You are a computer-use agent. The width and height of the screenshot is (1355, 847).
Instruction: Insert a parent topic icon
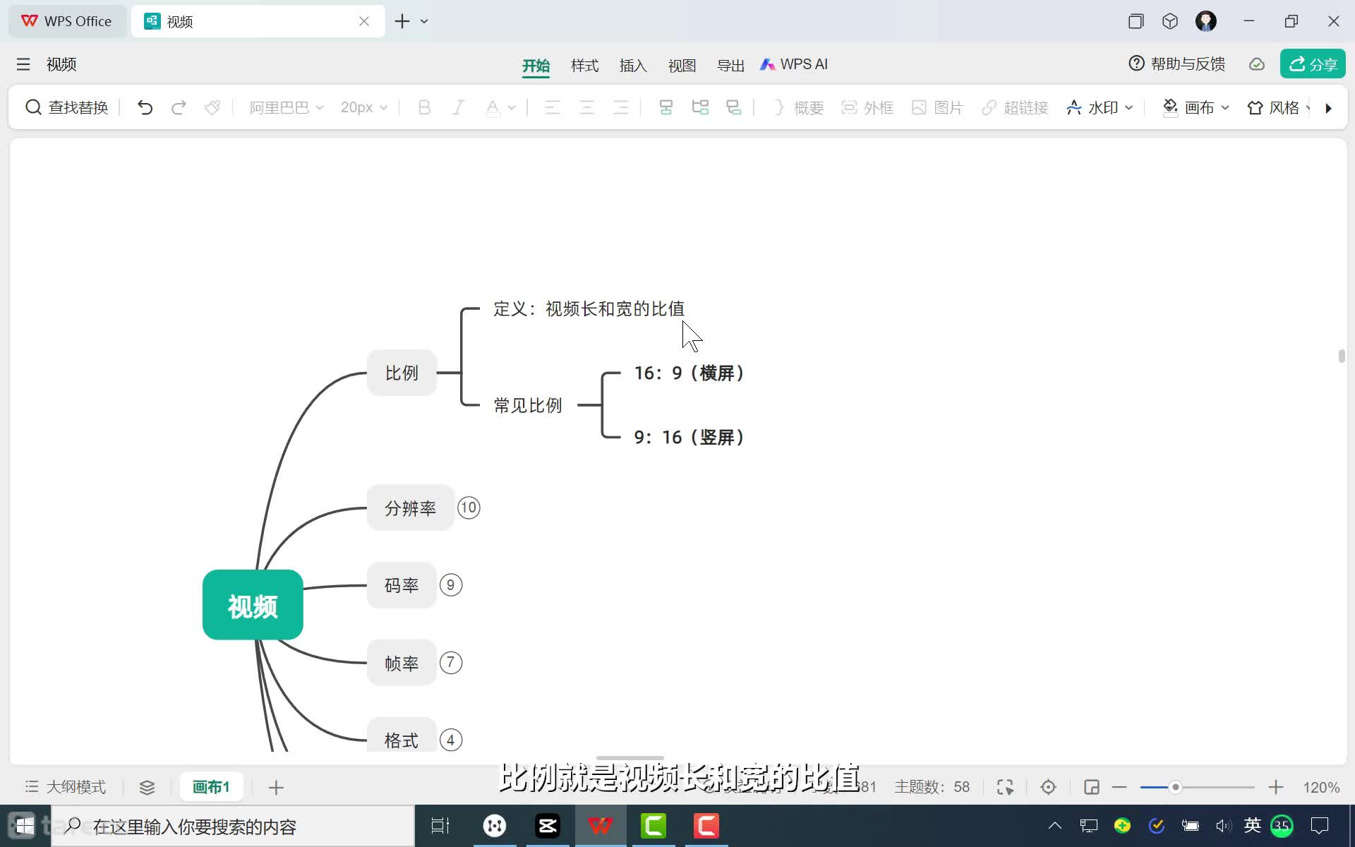pyautogui.click(x=734, y=107)
